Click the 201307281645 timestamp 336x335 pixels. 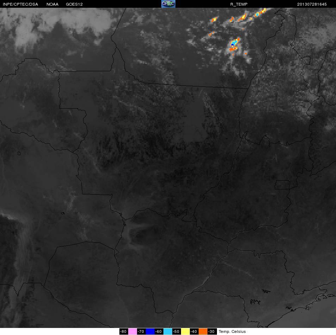tap(312, 4)
